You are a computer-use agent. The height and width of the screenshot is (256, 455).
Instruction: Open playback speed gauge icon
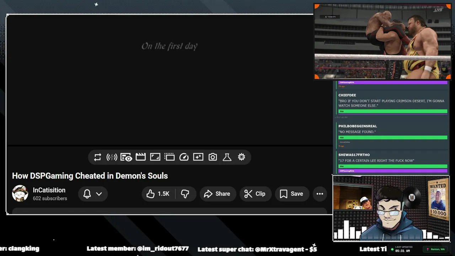184,157
